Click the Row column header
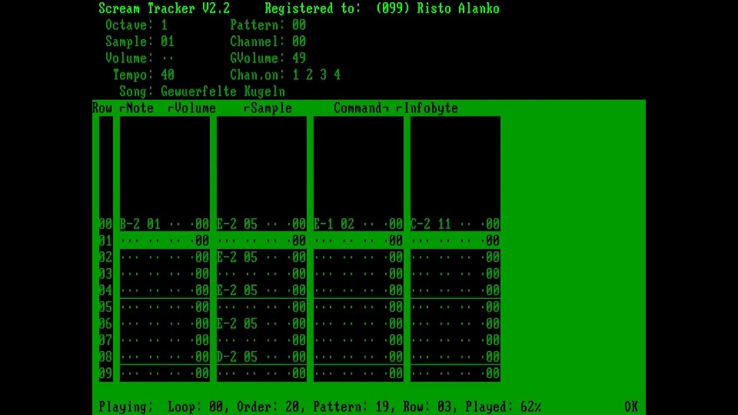The width and height of the screenshot is (738, 415). point(102,108)
